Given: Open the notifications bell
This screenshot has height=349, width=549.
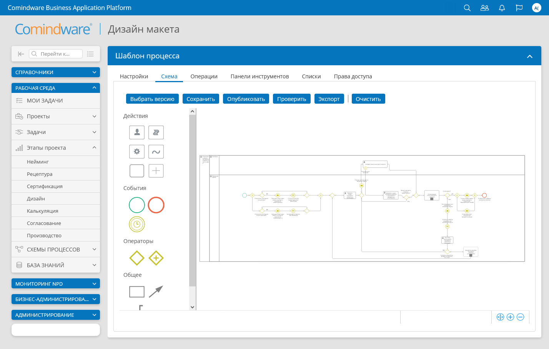Looking at the screenshot, I should point(502,8).
